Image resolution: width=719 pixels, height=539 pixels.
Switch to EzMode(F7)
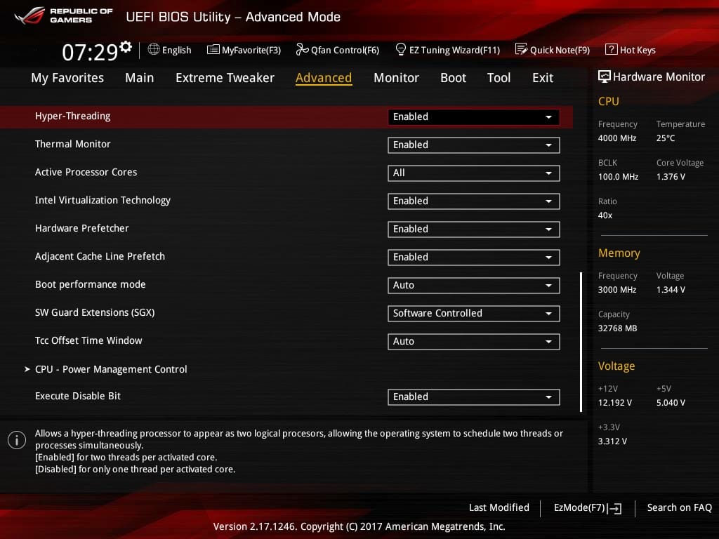pos(587,508)
